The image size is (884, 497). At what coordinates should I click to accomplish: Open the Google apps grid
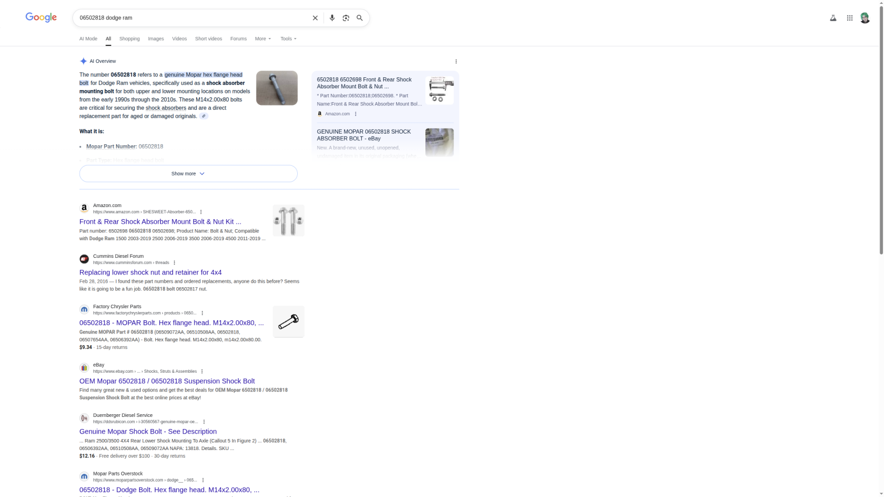click(850, 18)
